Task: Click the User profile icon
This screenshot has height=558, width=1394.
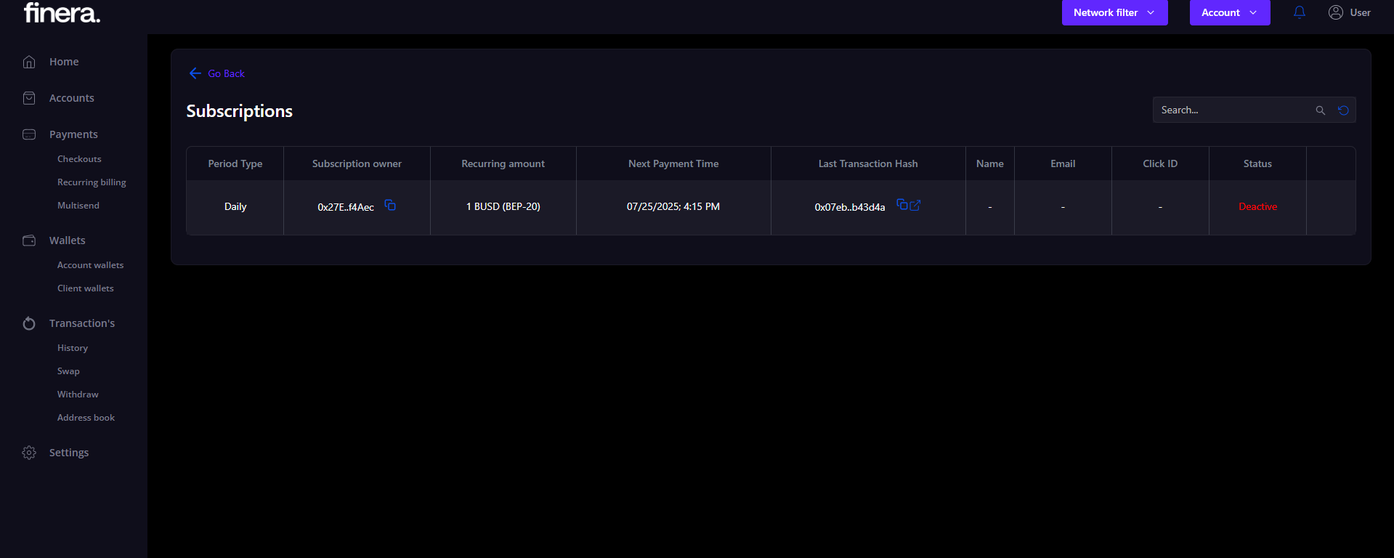Action: pos(1335,12)
